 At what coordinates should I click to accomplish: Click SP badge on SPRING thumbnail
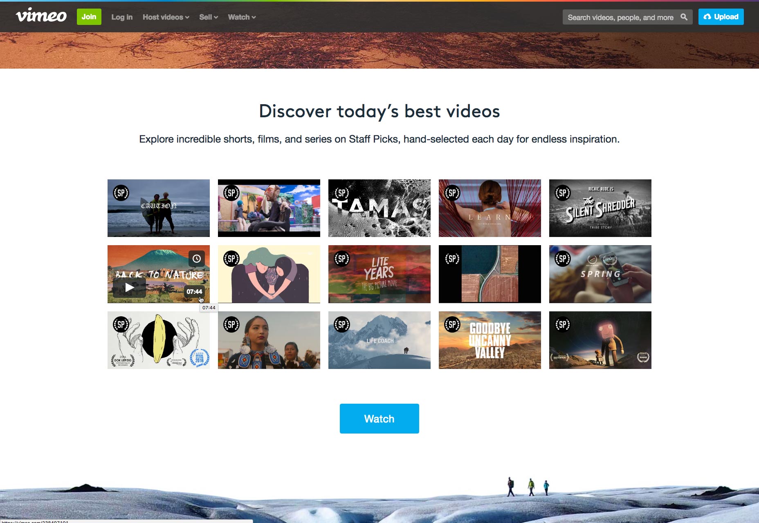pos(563,259)
